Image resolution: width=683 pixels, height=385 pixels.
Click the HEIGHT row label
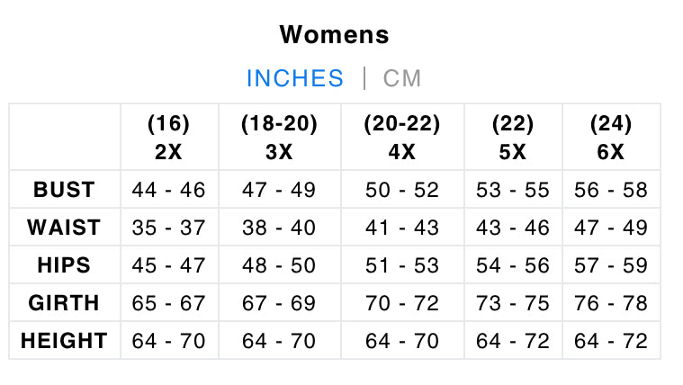(x=64, y=341)
